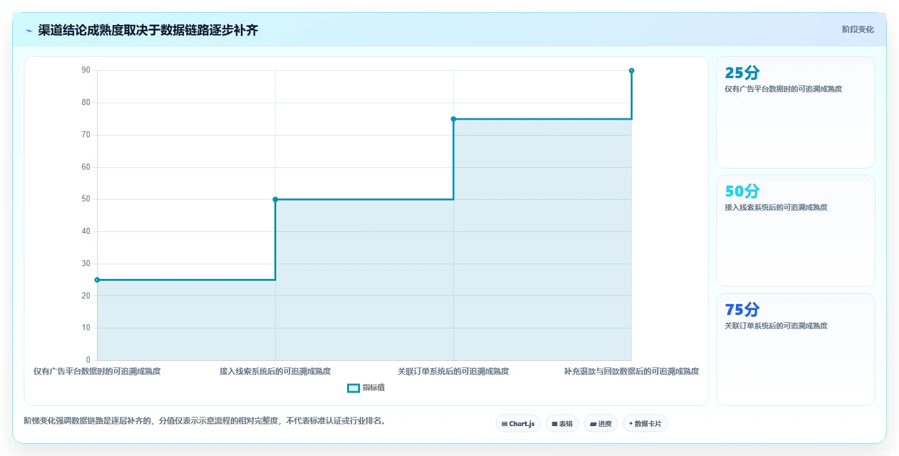Click x-axis label 接入线索系统后的可追溯成熟度
The image size is (899, 456).
(275, 371)
